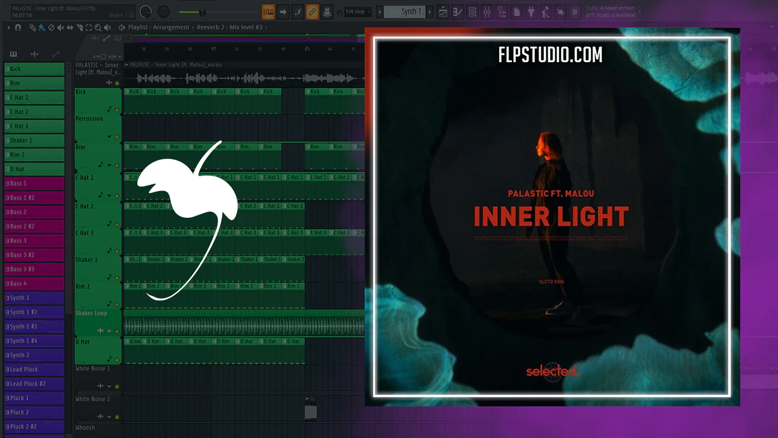Select the Mute tool in playlist toolbar
Image resolution: width=778 pixels, height=438 pixels.
60,27
